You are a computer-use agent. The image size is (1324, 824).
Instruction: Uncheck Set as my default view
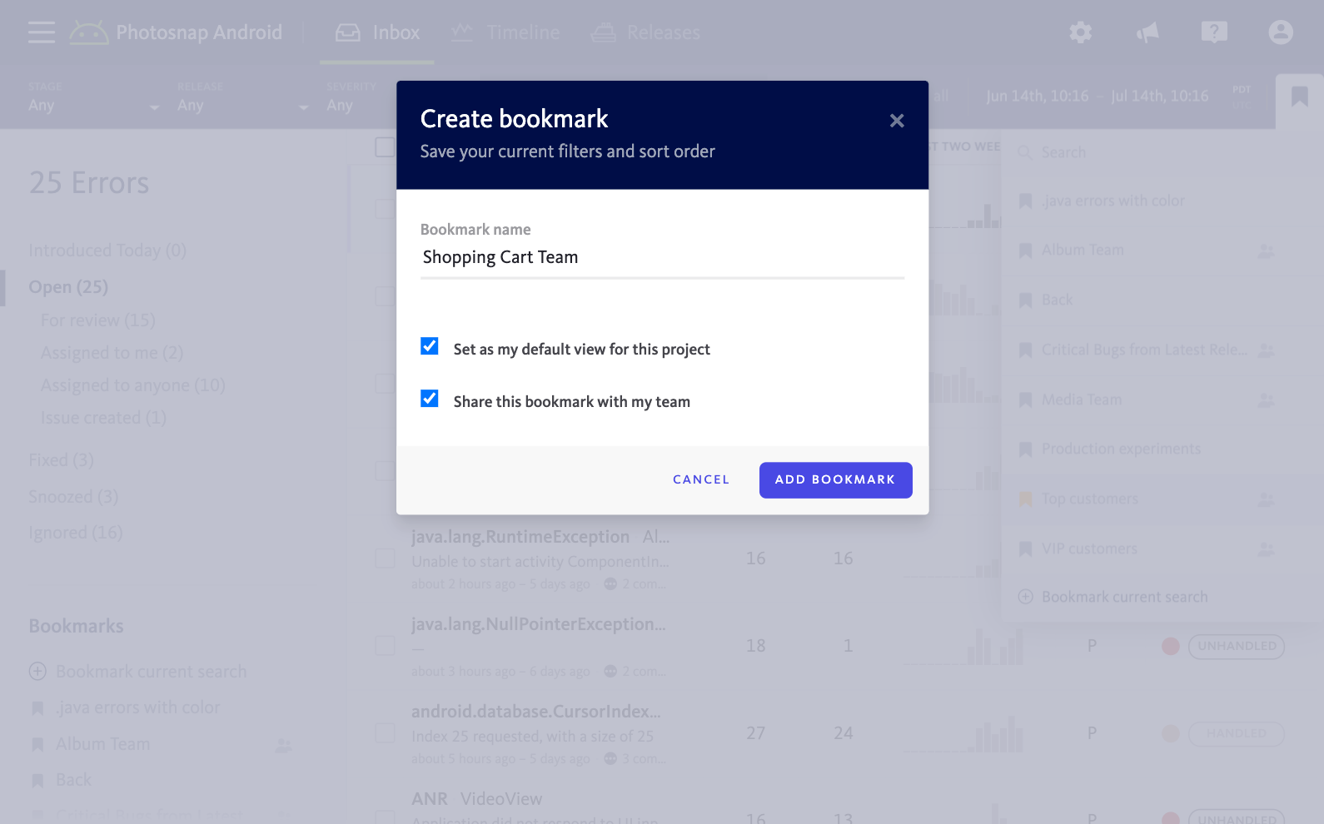tap(430, 346)
